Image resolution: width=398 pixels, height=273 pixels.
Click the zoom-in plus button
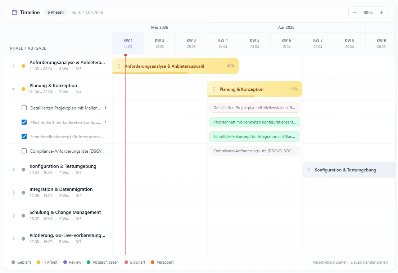[381, 12]
